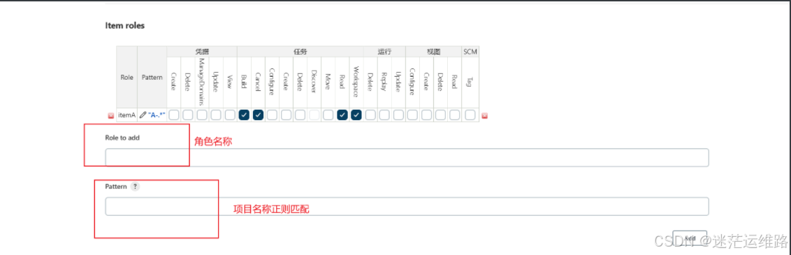Viewport: 791px width, 255px height.
Task: Enable the Replay checkbox for itemA
Action: 384,115
